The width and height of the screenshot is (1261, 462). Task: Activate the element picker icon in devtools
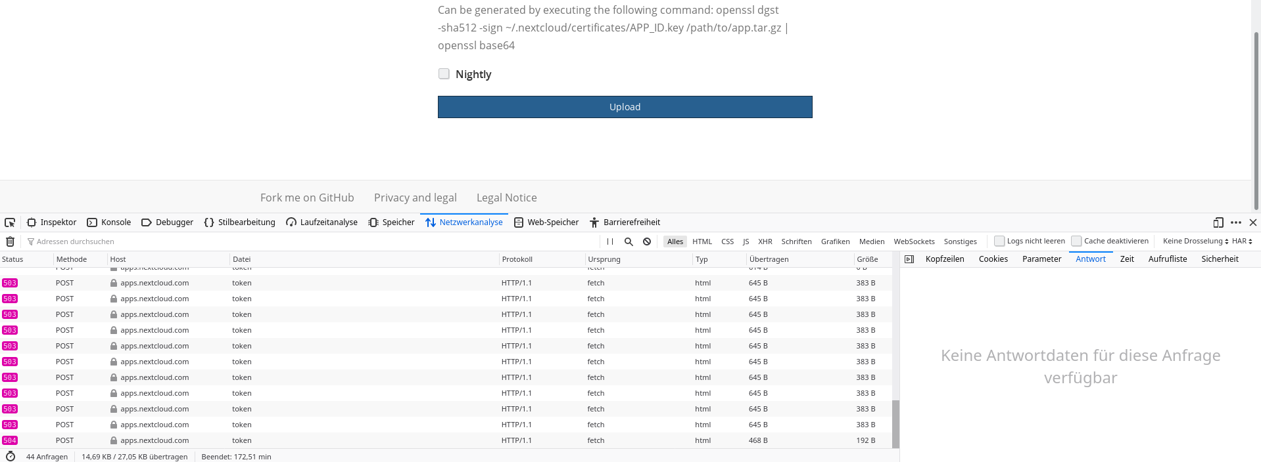pyautogui.click(x=10, y=222)
